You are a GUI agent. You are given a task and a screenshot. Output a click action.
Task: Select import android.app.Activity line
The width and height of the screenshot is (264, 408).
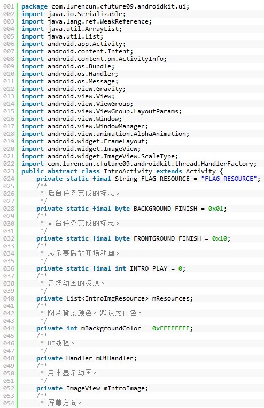[73, 44]
